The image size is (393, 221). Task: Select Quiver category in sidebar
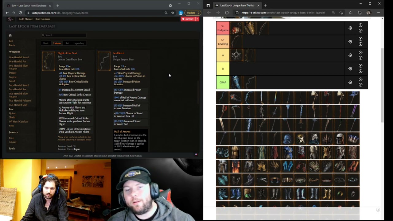[12, 113]
